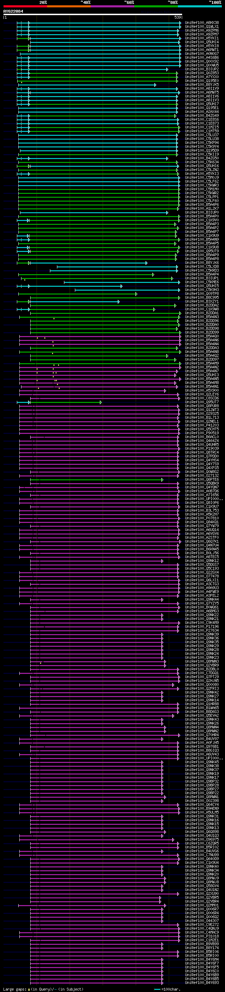225x992 pixels.
Task: Select the query name AV622084
Action: click(x=13, y=12)
